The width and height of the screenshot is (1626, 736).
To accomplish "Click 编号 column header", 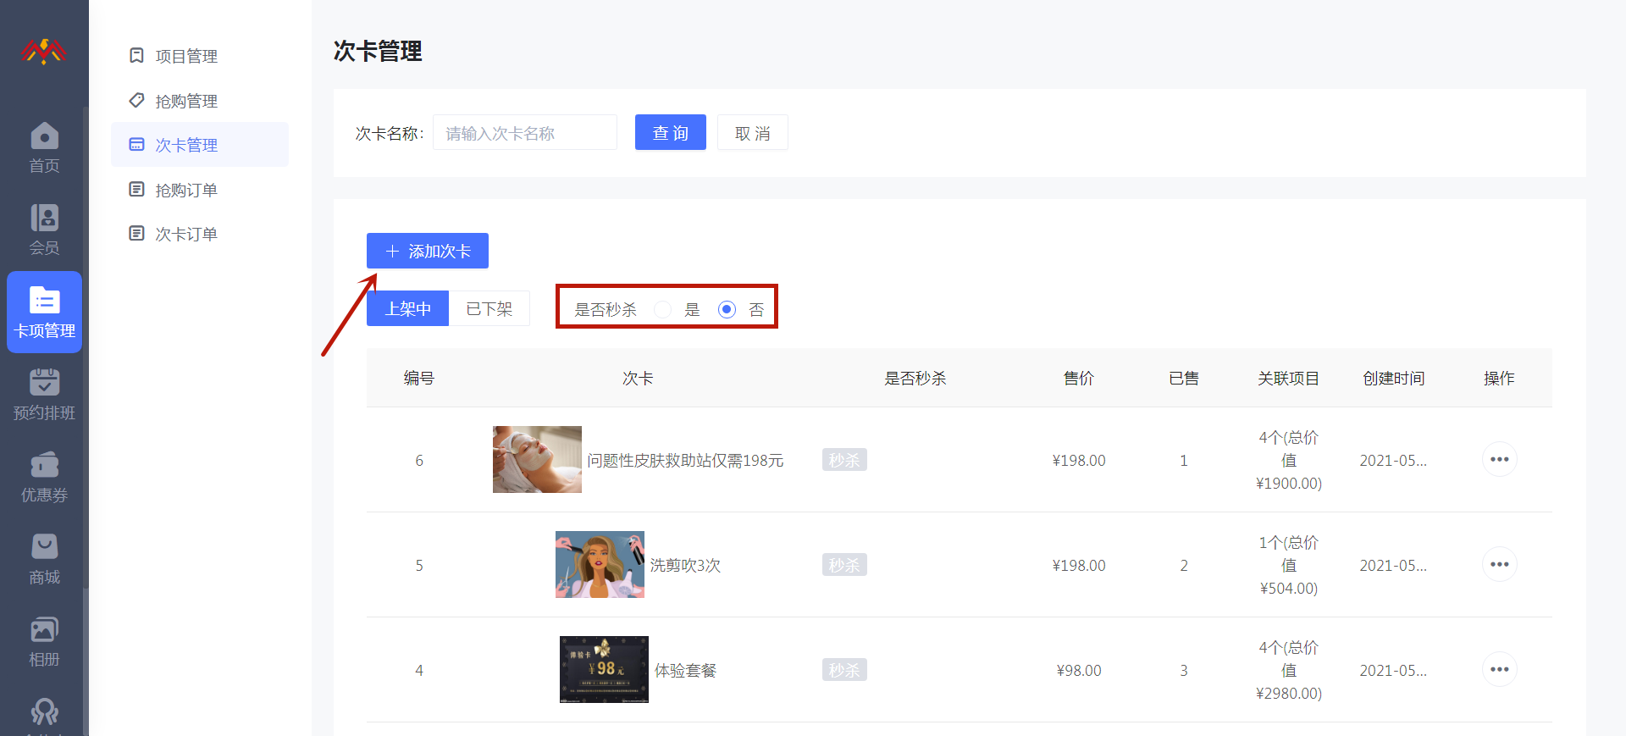I will pyautogui.click(x=418, y=378).
